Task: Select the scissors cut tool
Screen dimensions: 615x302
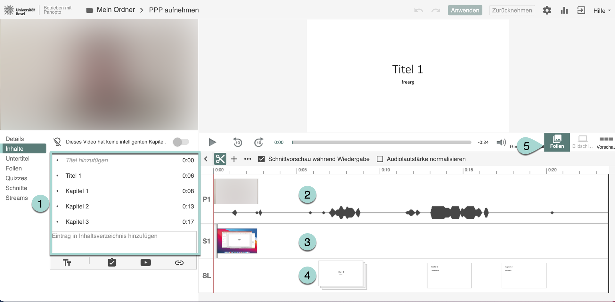Action: [x=220, y=159]
